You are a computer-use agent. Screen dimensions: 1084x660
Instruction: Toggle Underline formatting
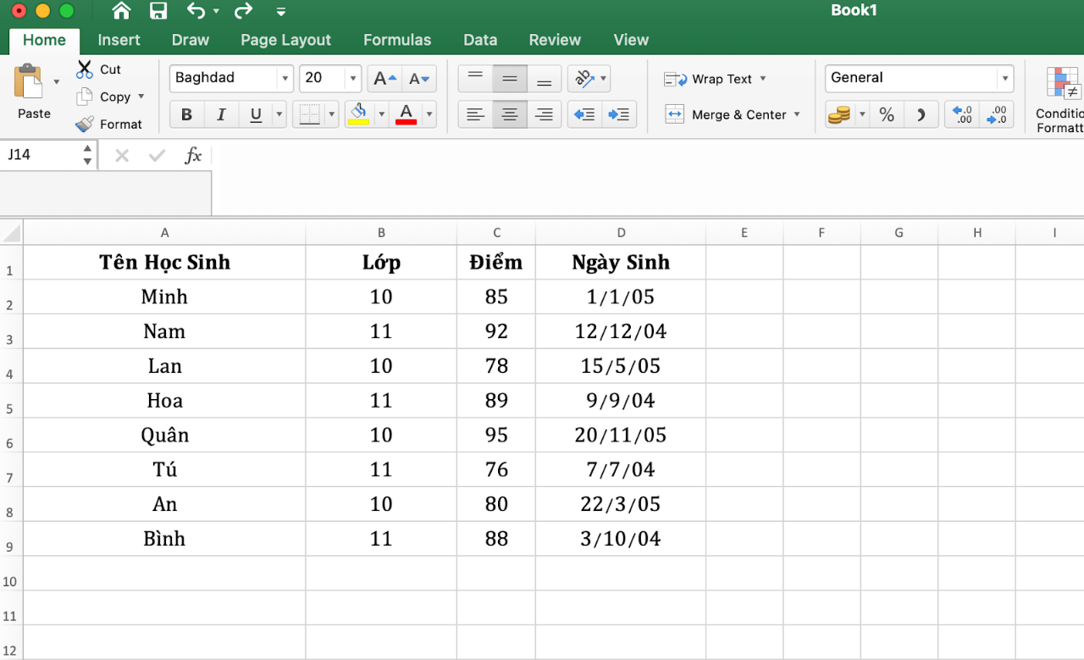(x=256, y=114)
